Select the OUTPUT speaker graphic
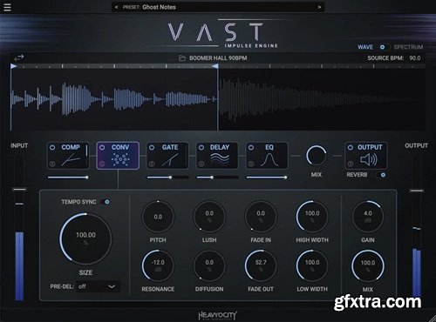 [x=369, y=160]
